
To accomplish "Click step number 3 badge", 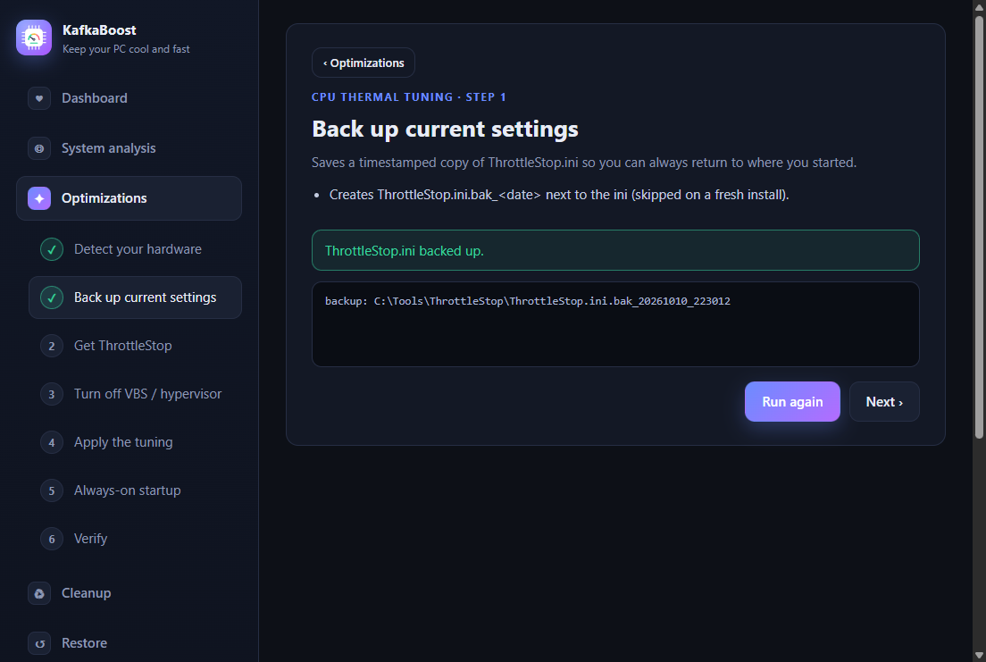I will click(x=52, y=395).
